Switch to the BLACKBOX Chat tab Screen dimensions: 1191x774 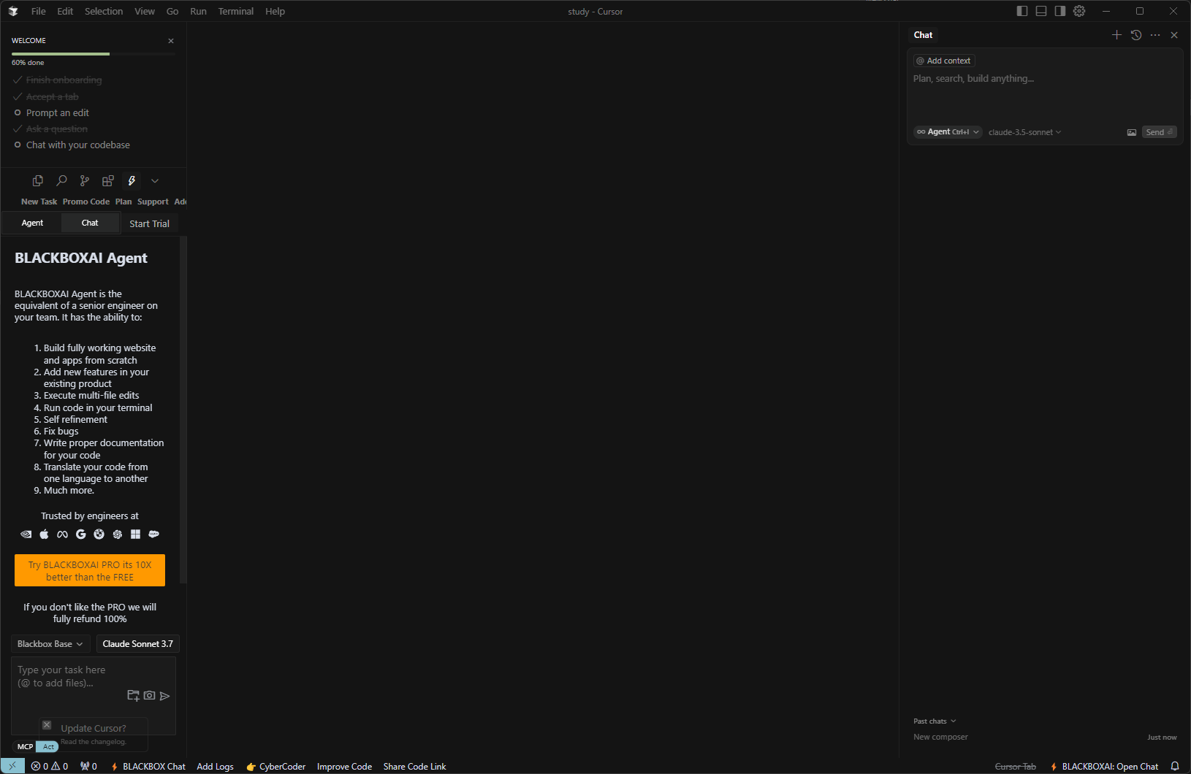tap(90, 223)
